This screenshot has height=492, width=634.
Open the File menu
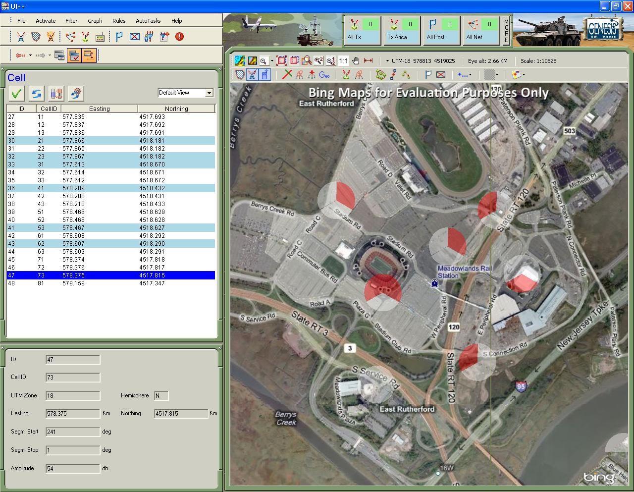tap(21, 21)
